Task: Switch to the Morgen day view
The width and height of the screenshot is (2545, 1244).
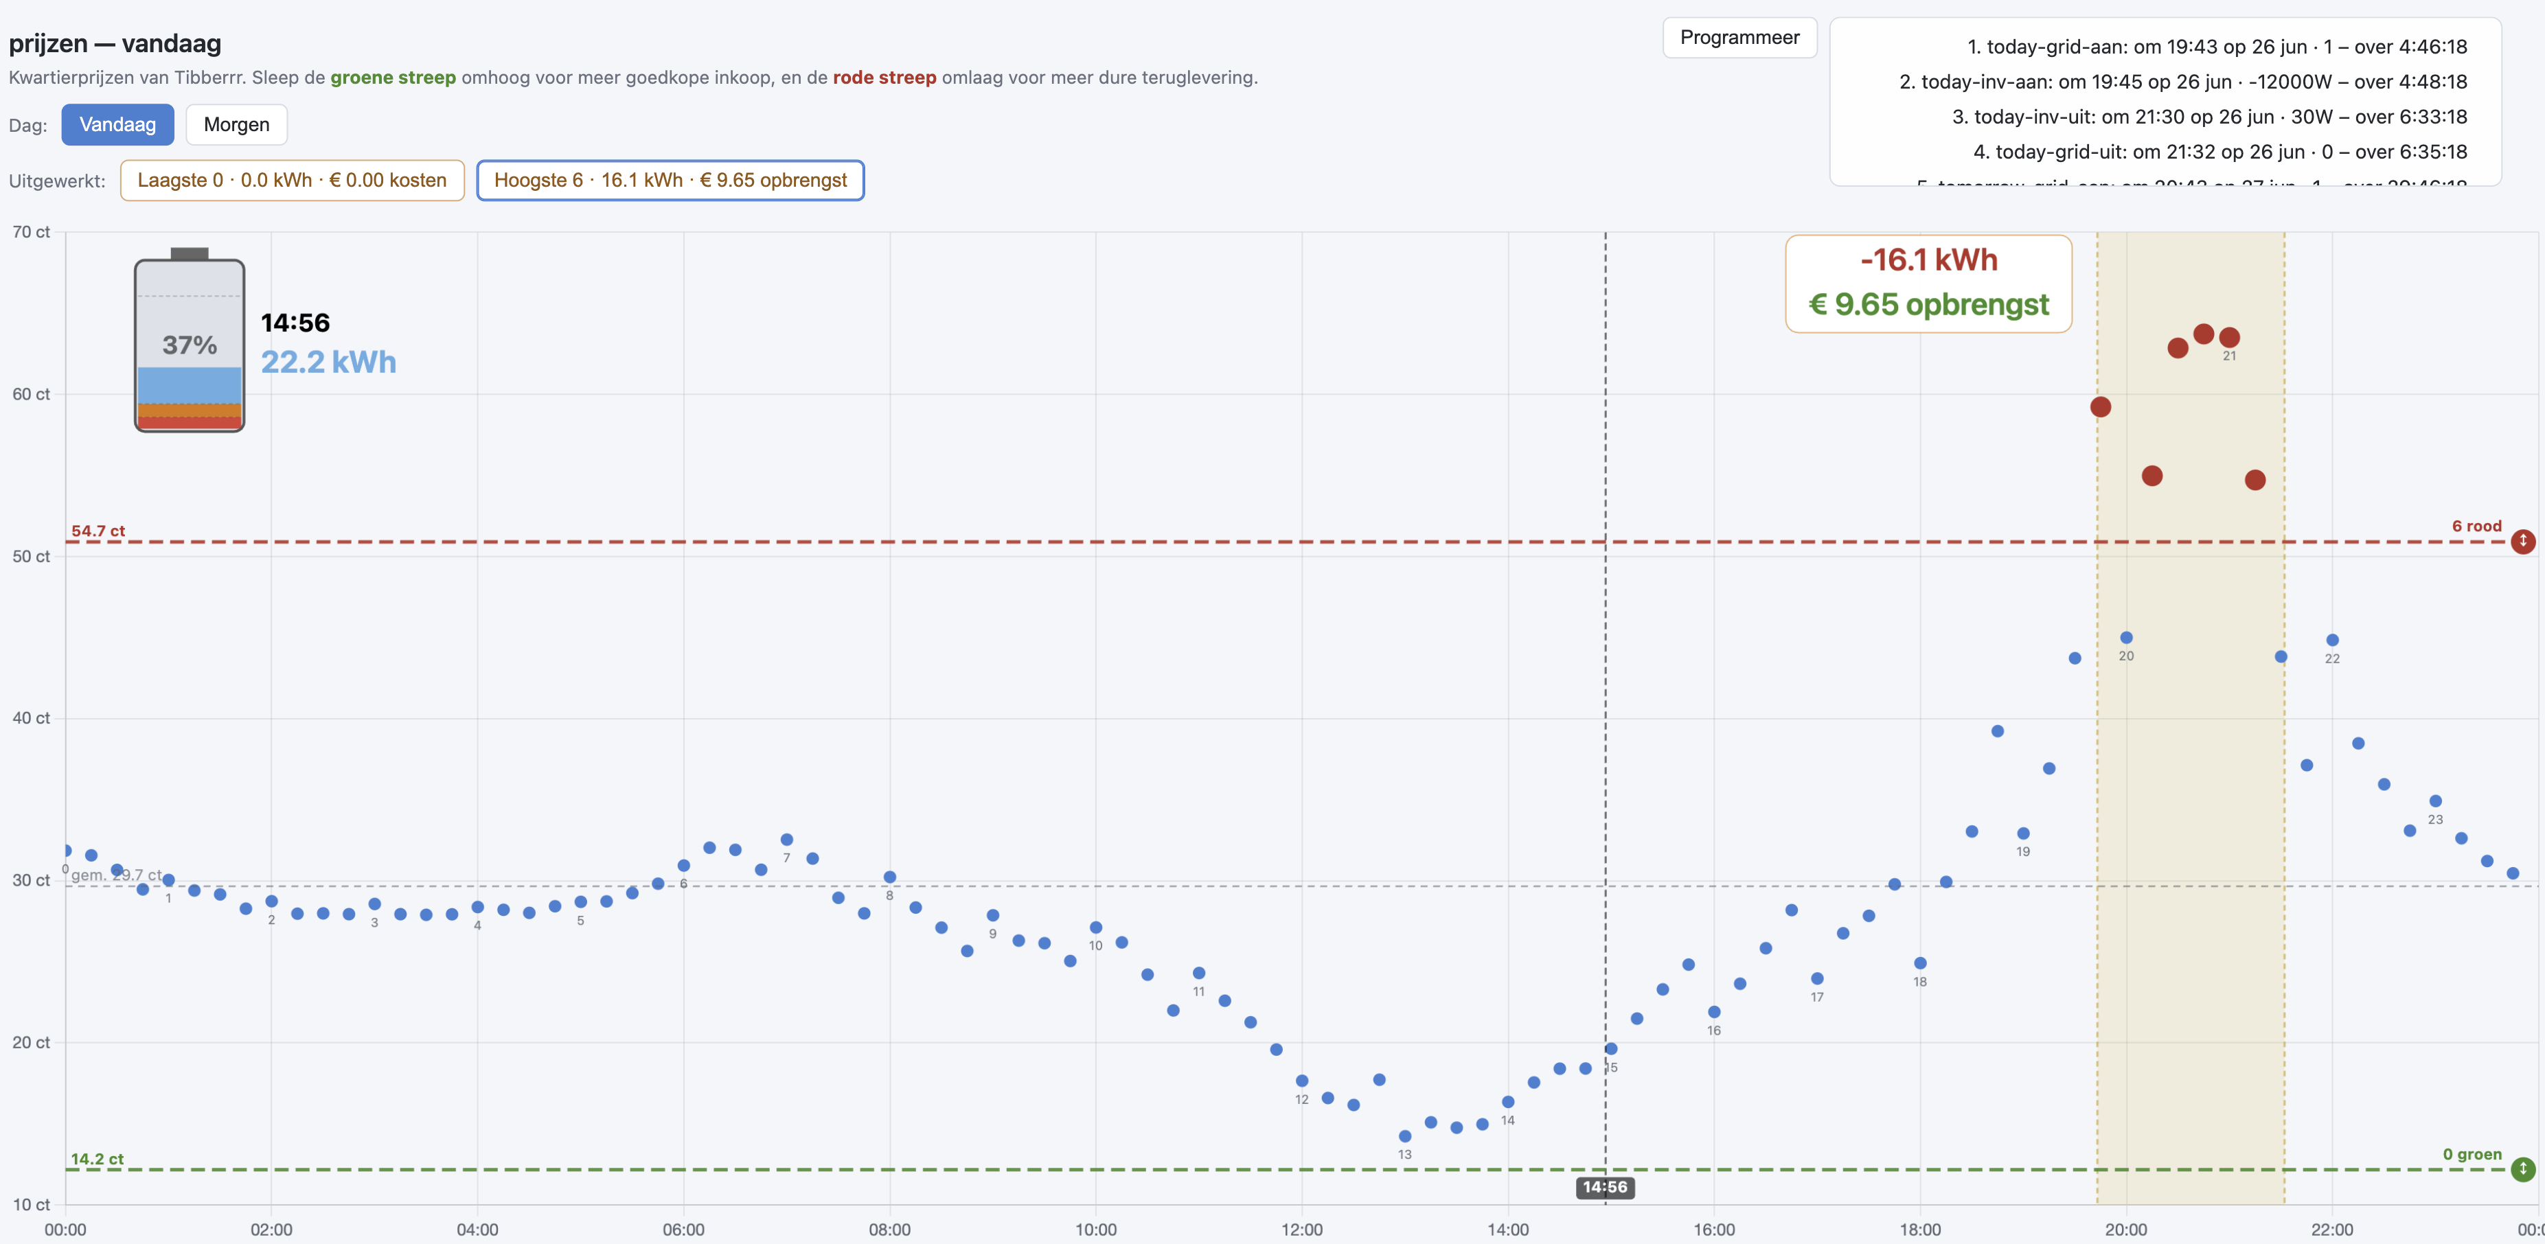Action: [x=236, y=124]
